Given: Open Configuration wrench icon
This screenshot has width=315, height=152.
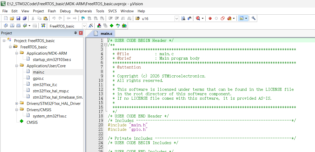Looking at the screenshot, I should (x=253, y=18).
